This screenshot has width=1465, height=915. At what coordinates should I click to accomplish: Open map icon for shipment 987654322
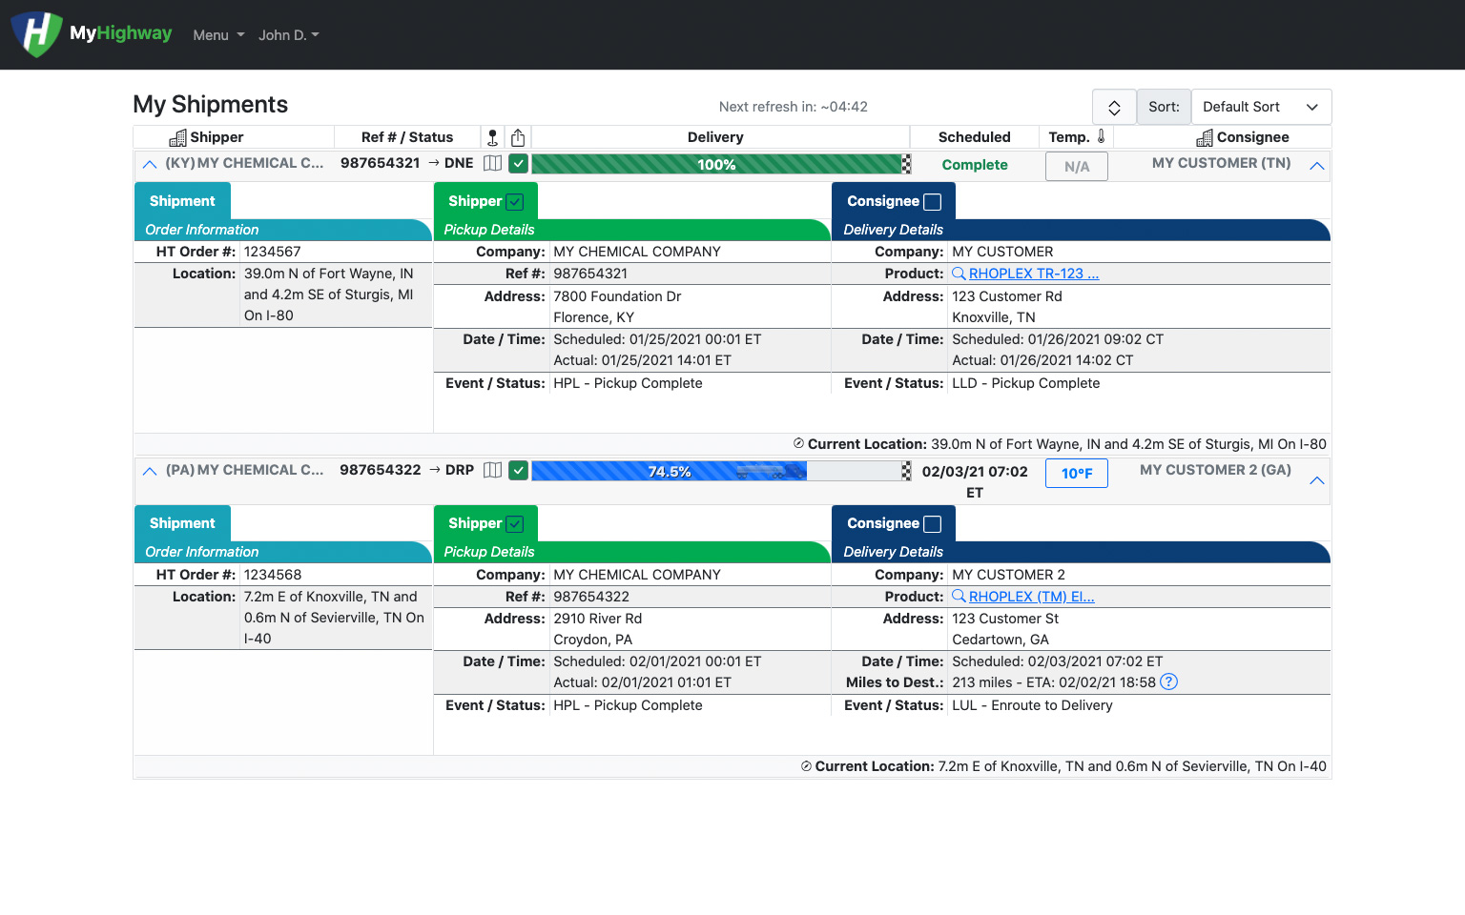(x=492, y=470)
